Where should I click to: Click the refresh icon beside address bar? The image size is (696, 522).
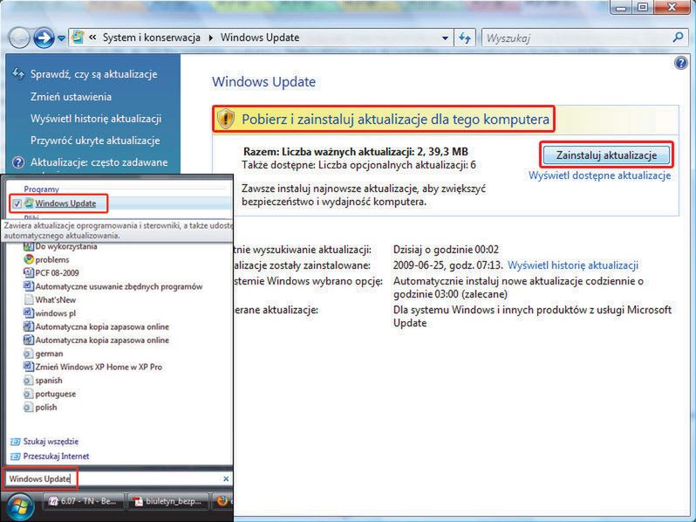pos(465,38)
